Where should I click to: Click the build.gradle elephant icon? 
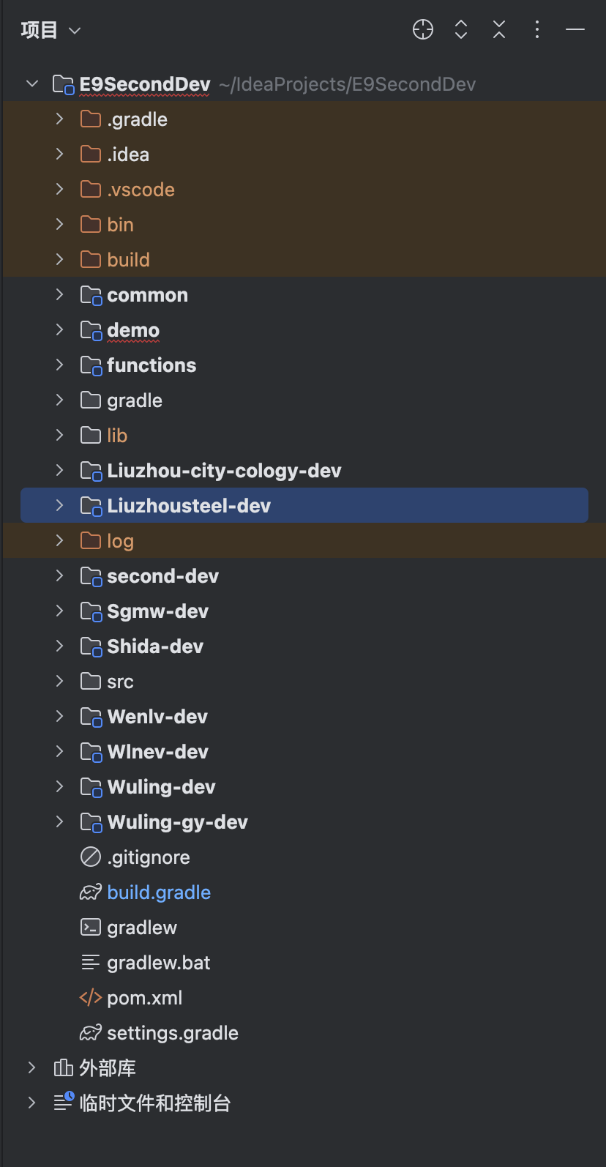pyautogui.click(x=91, y=892)
